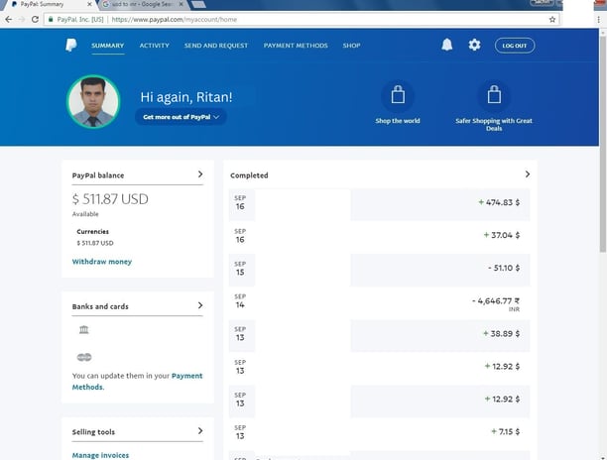Click the bank building icon
Image resolution: width=607 pixels, height=460 pixels.
pos(83,329)
